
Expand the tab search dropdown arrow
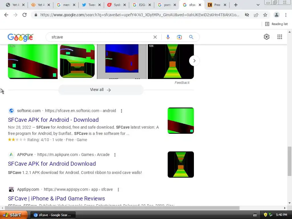coord(258,5)
